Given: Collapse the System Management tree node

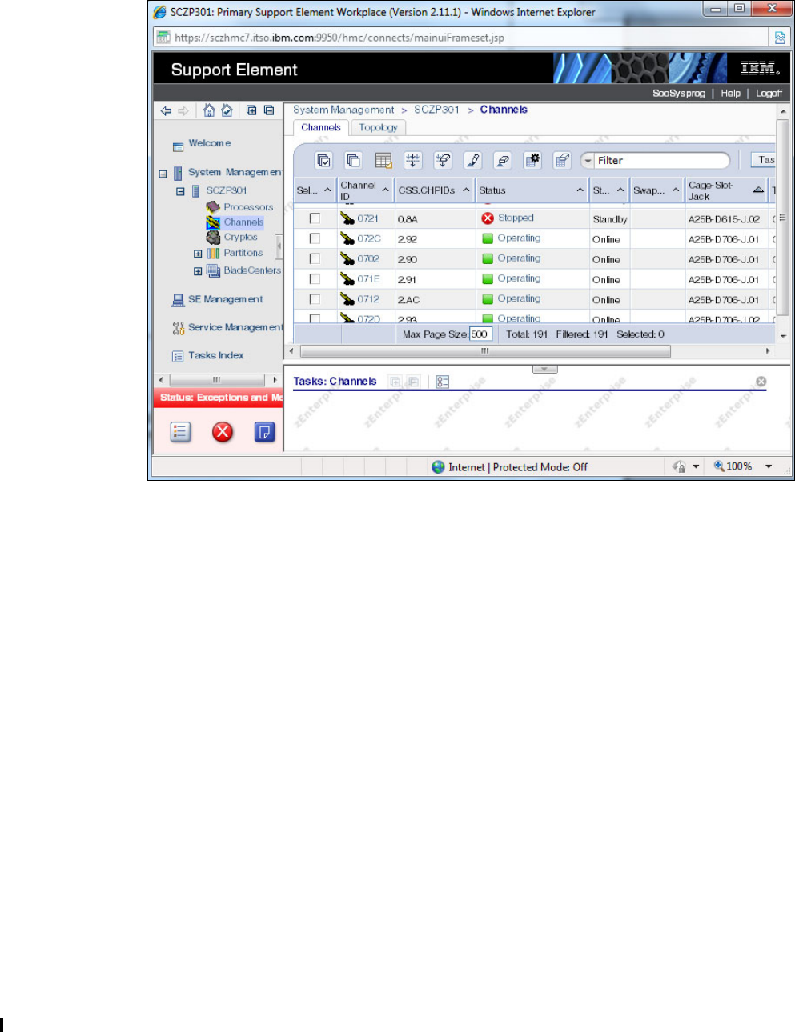Looking at the screenshot, I should click(x=163, y=173).
